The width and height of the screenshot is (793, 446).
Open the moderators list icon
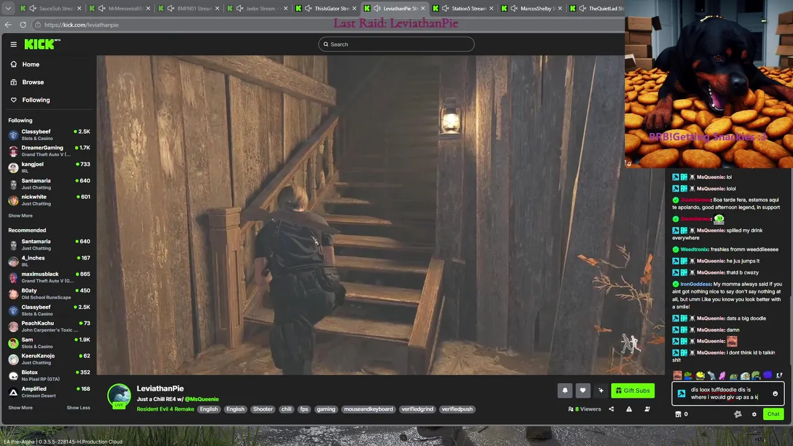(x=647, y=409)
